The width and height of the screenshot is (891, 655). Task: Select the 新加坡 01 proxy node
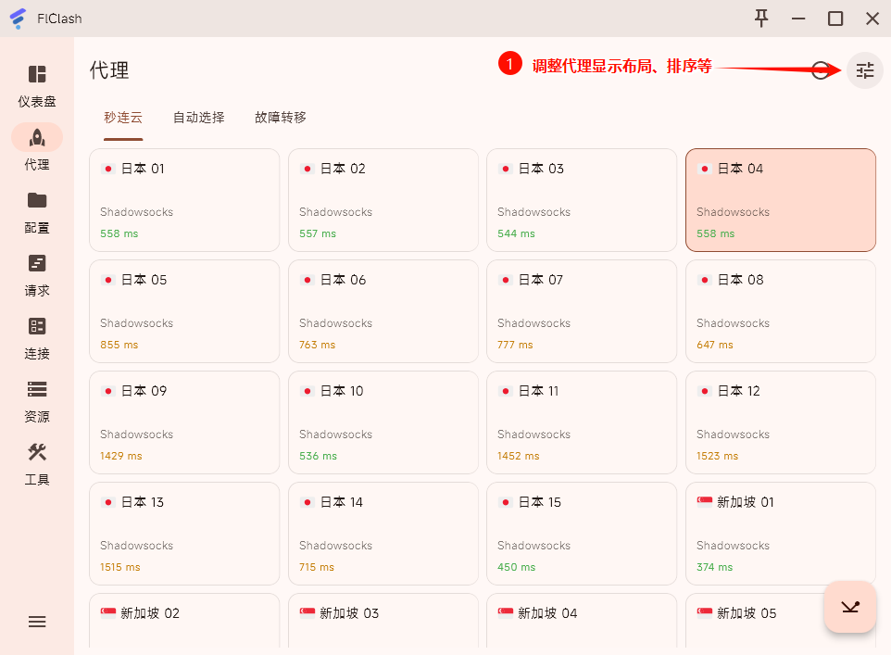point(780,533)
